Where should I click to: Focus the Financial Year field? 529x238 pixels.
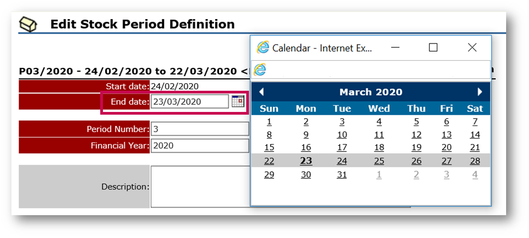click(199, 146)
